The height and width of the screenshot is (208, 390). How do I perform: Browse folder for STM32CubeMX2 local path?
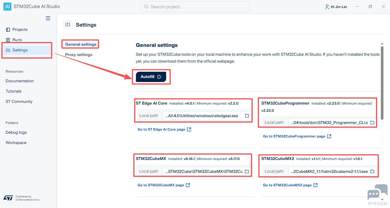372,171
